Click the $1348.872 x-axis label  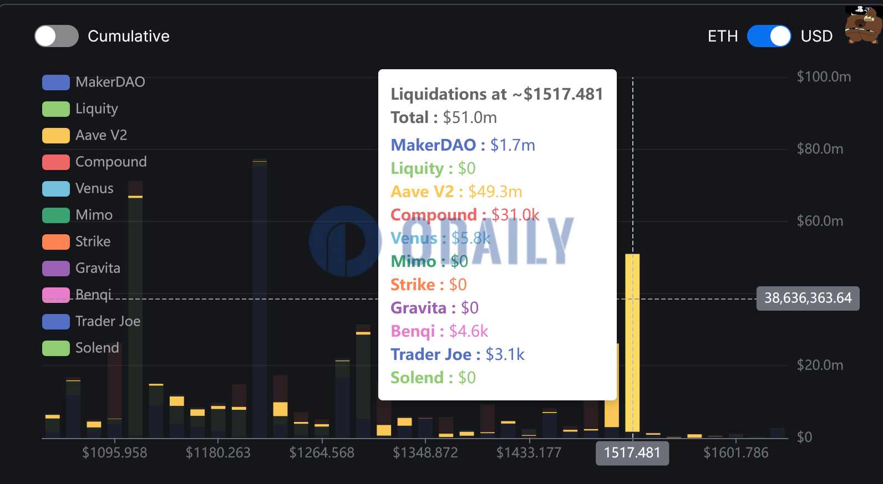point(425,453)
